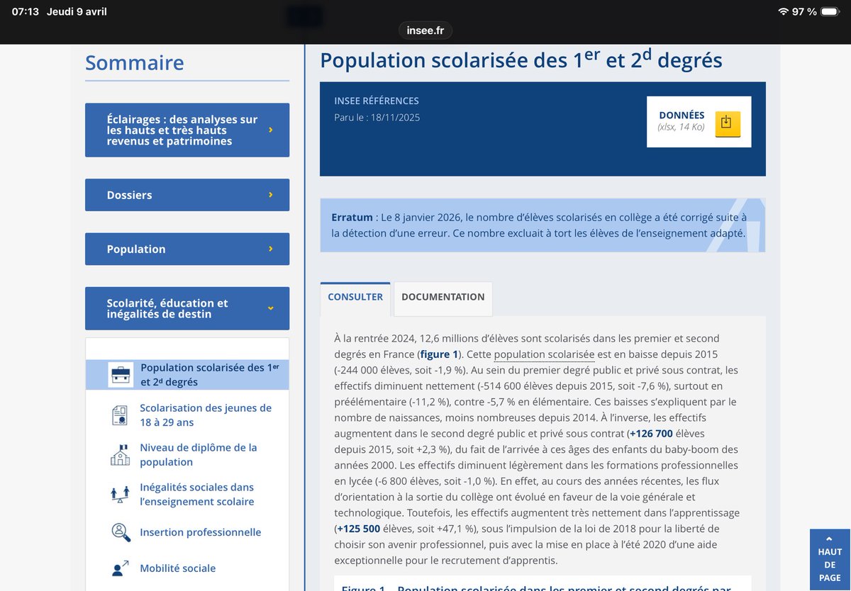
Task: Switch to the CONSULTER tab
Action: pos(355,298)
